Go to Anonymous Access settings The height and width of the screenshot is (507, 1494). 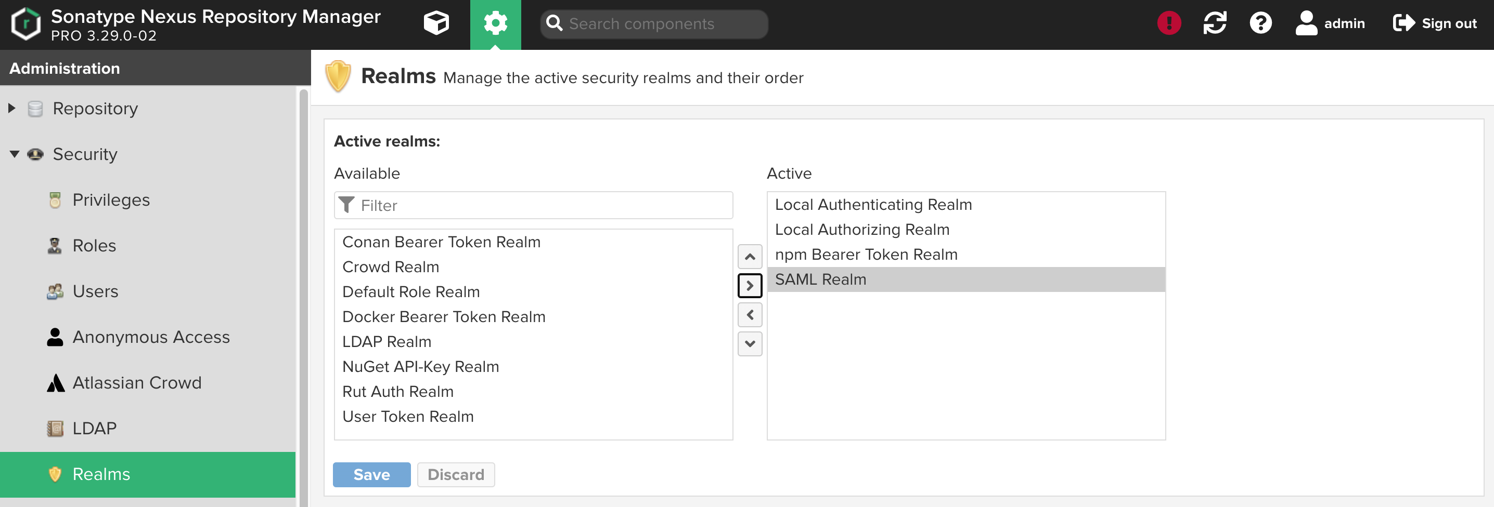point(151,337)
